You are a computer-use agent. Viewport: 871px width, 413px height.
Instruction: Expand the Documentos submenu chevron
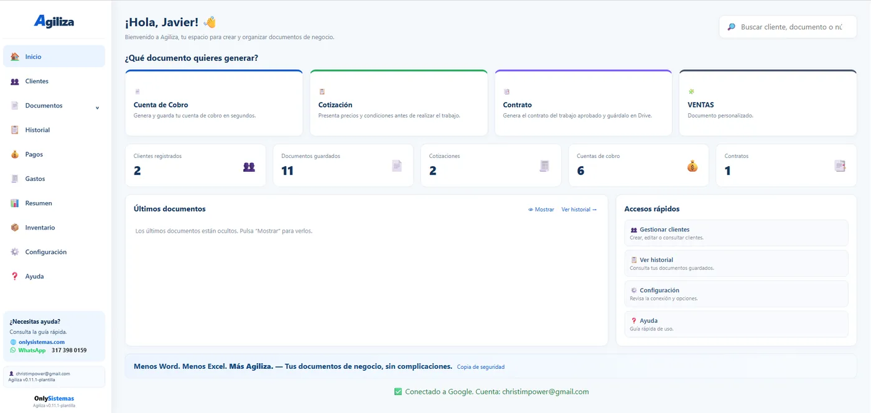[x=97, y=108]
